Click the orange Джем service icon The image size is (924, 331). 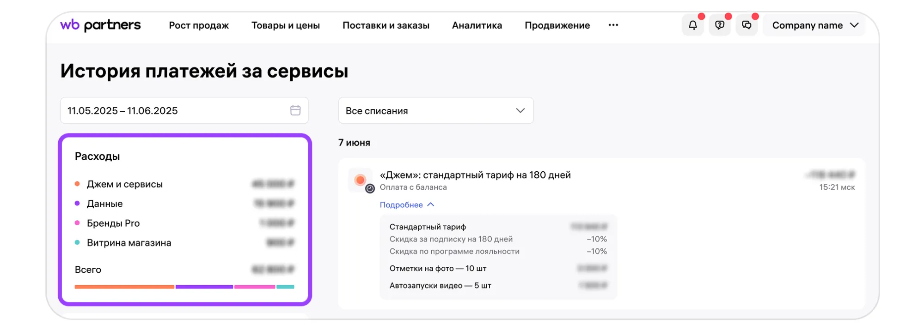pyautogui.click(x=360, y=180)
